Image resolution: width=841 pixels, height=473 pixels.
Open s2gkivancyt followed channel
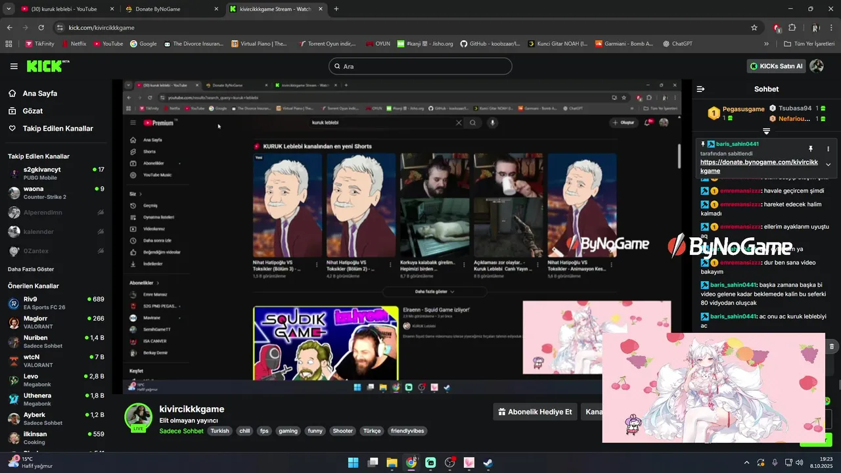tap(56, 173)
